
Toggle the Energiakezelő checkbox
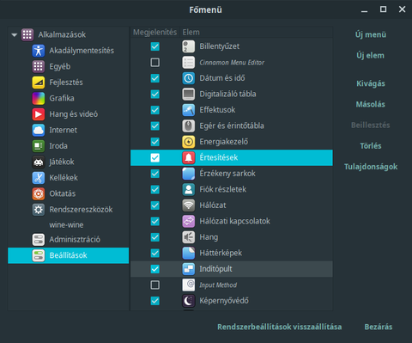point(155,142)
